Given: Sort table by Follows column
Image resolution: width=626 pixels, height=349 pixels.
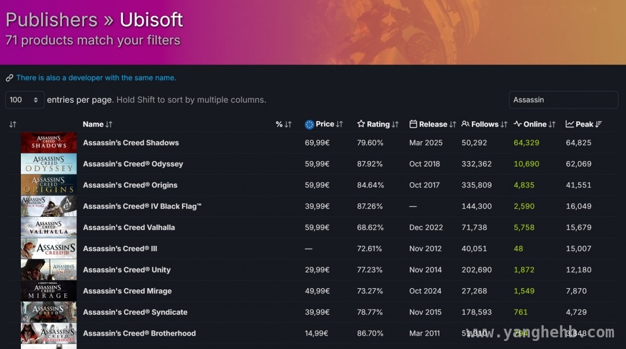Looking at the screenshot, I should [x=484, y=124].
